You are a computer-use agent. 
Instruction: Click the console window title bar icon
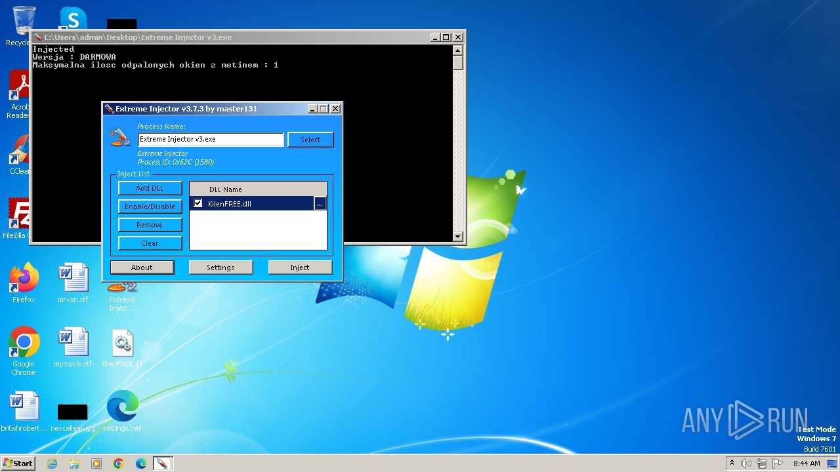[38, 37]
